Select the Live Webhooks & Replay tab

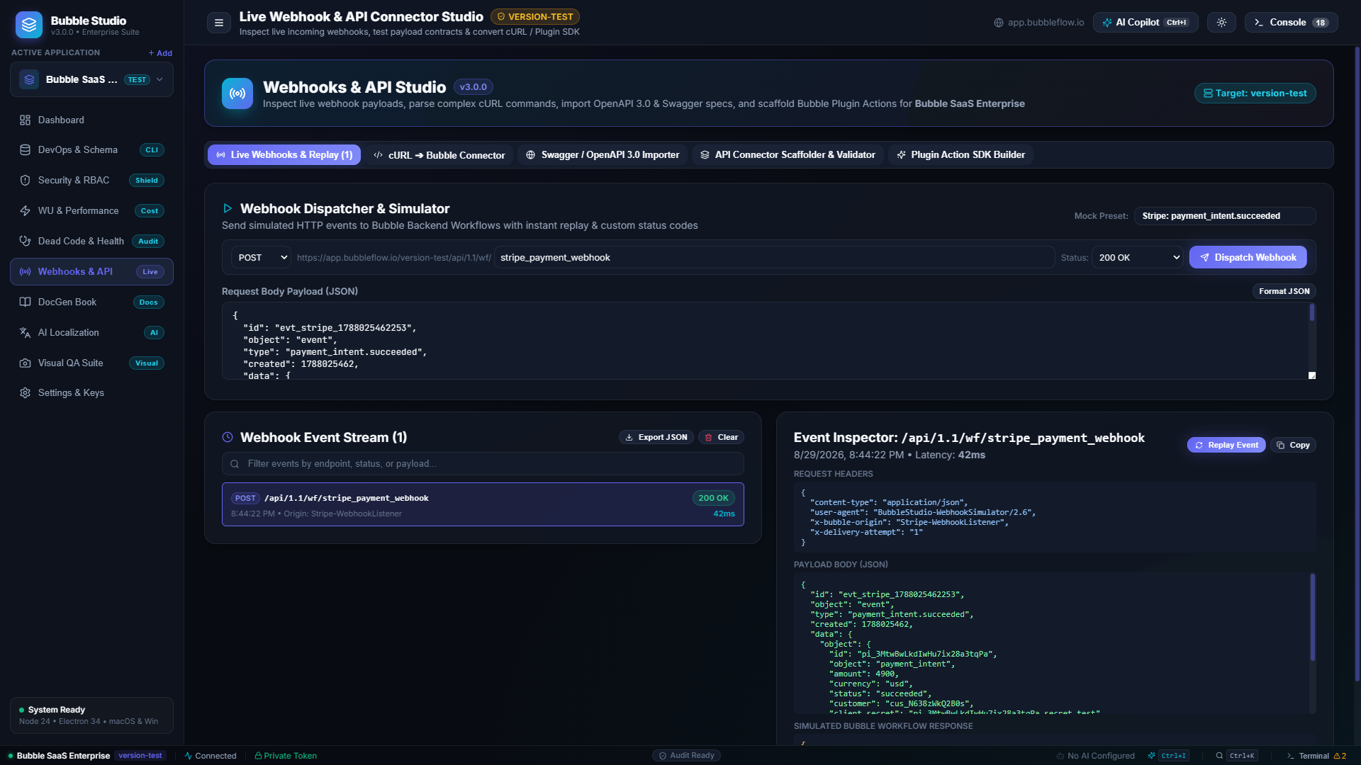(x=284, y=155)
